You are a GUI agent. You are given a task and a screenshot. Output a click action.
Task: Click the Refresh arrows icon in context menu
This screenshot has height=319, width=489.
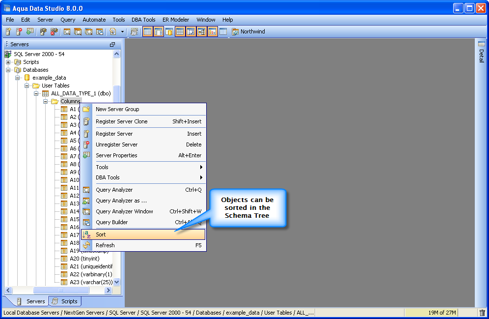click(x=86, y=245)
